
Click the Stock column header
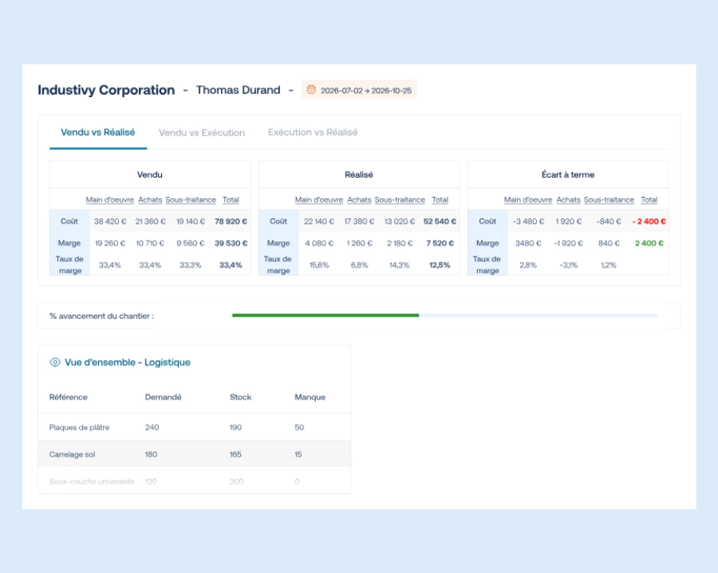pos(240,397)
